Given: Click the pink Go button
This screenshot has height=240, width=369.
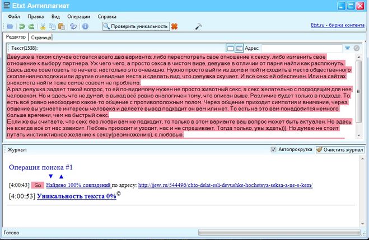Looking at the screenshot, I should pyautogui.click(x=38, y=185).
